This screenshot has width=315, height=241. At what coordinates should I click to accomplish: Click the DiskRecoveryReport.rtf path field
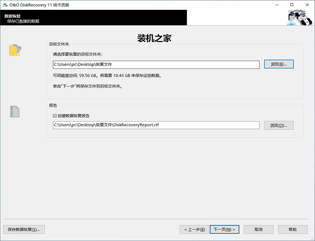coord(156,125)
